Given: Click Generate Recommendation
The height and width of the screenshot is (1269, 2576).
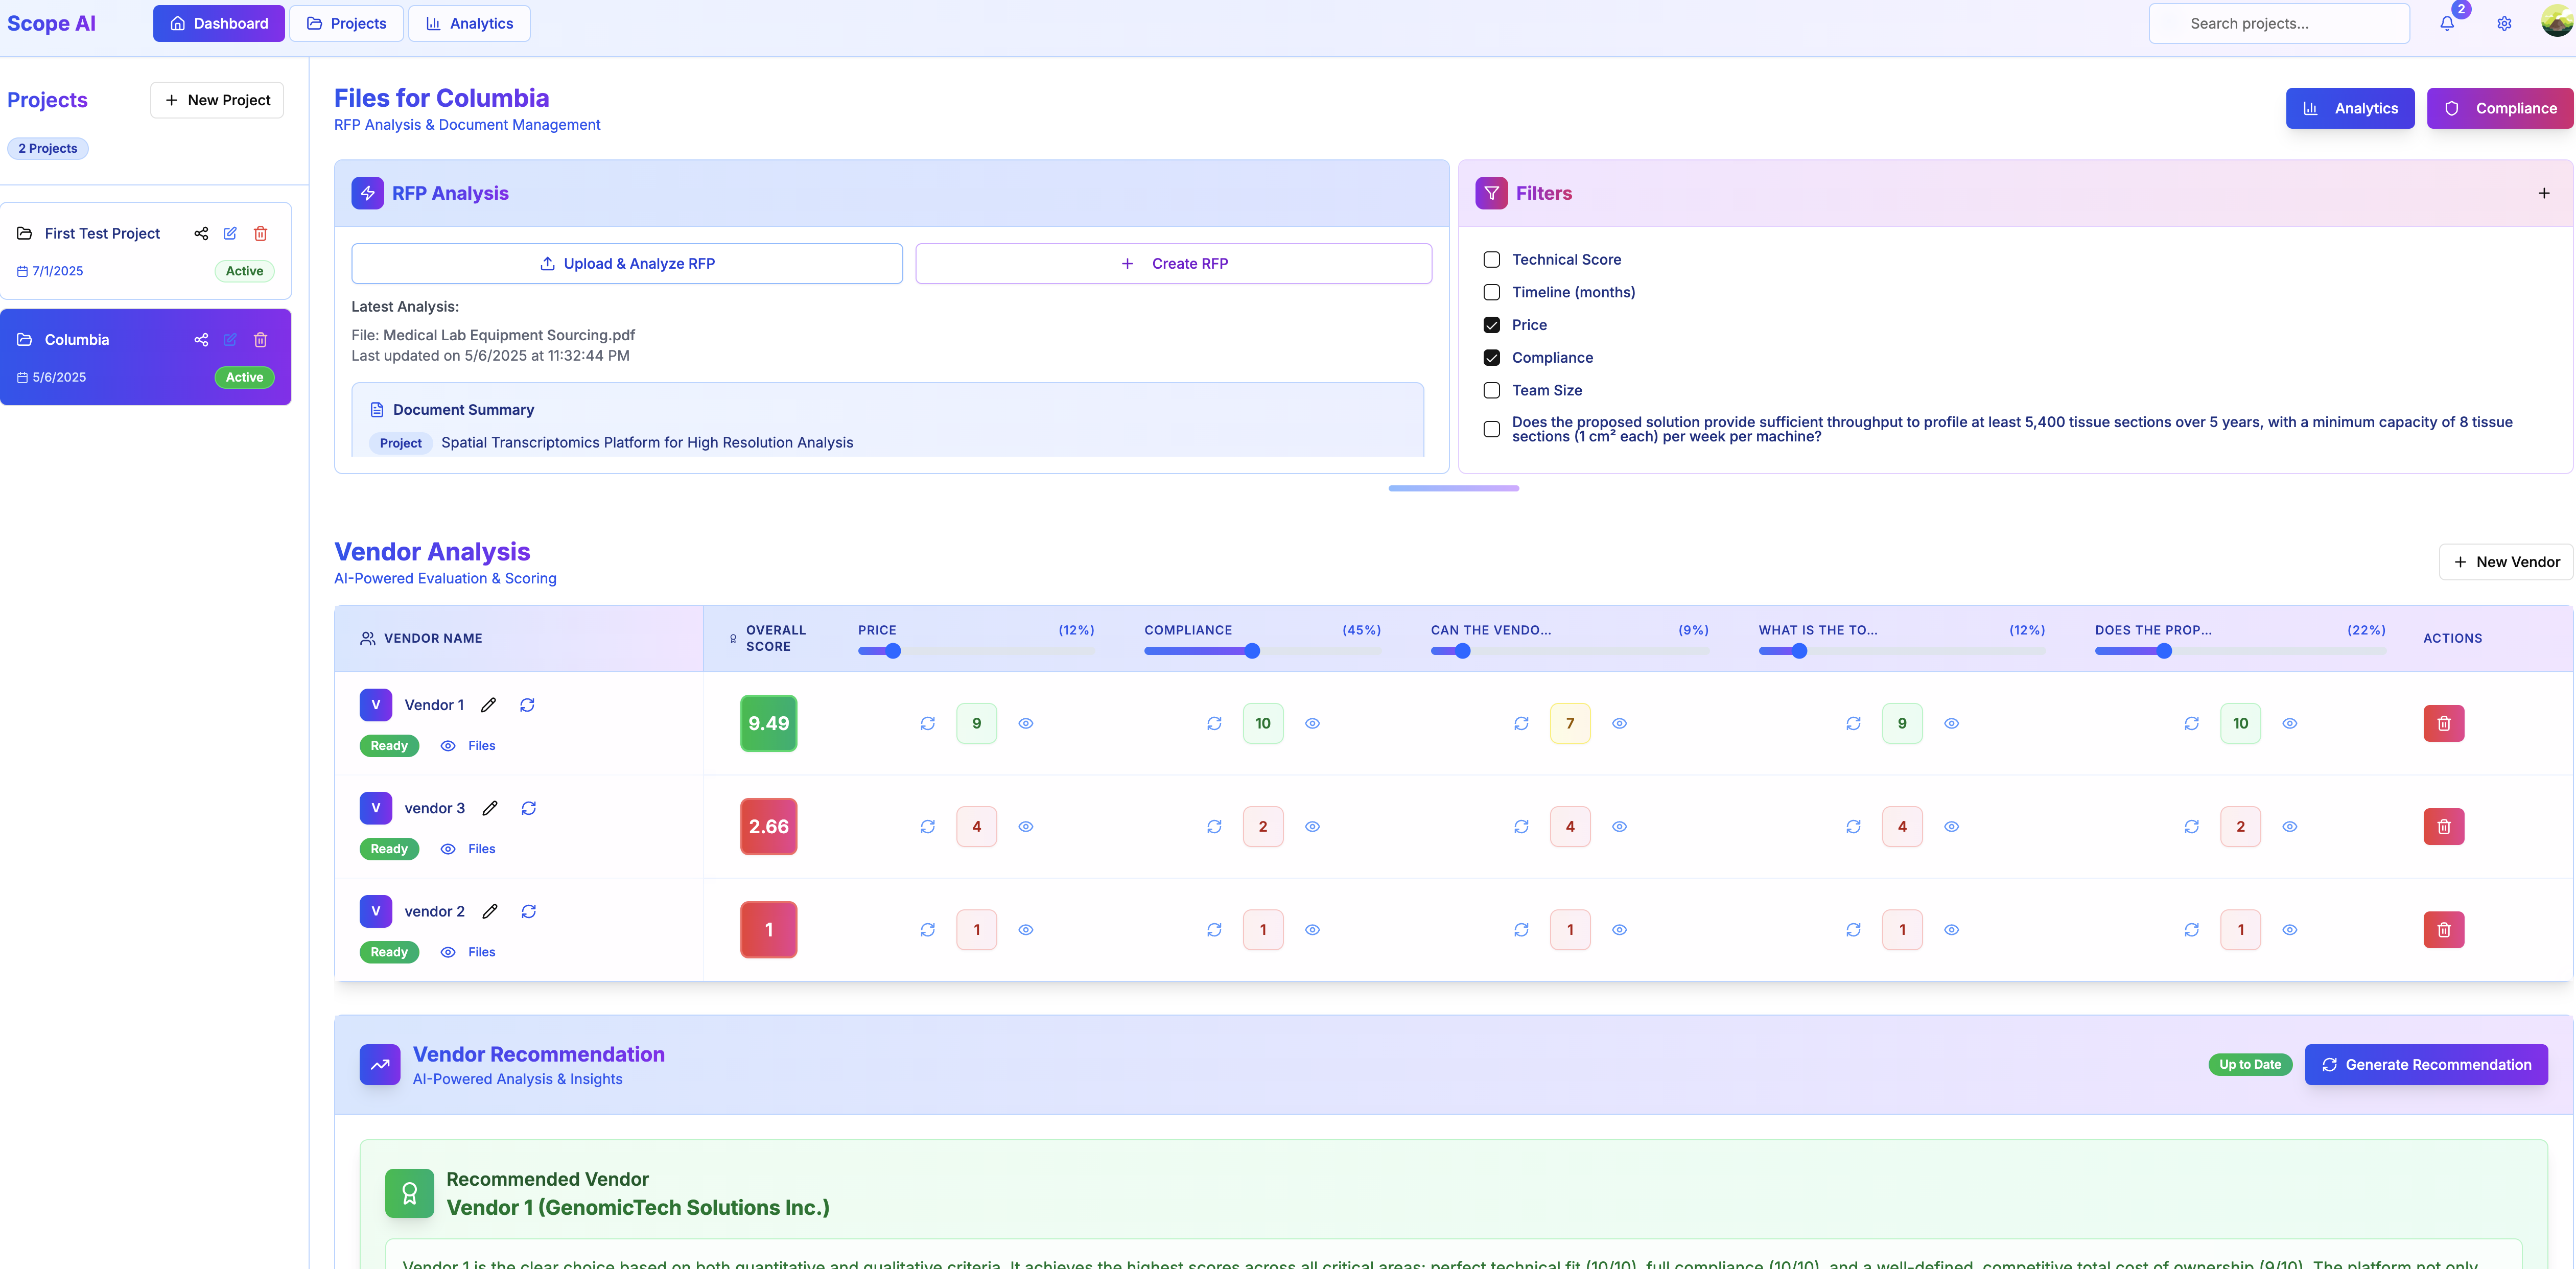Looking at the screenshot, I should [2426, 1064].
